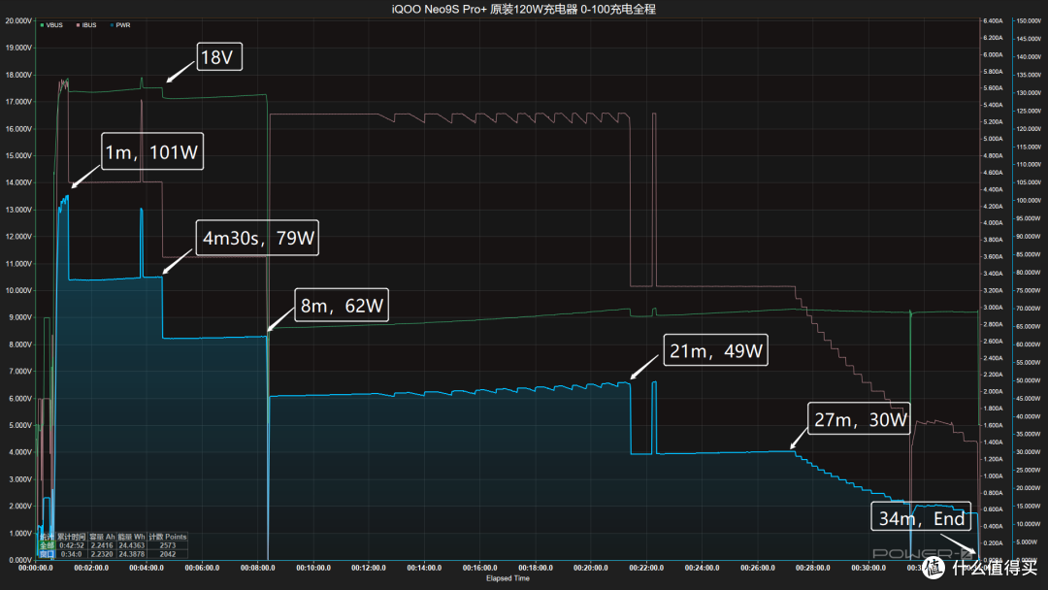Click the 100.000W power axis label
Image resolution: width=1048 pixels, height=590 pixels.
1029,201
